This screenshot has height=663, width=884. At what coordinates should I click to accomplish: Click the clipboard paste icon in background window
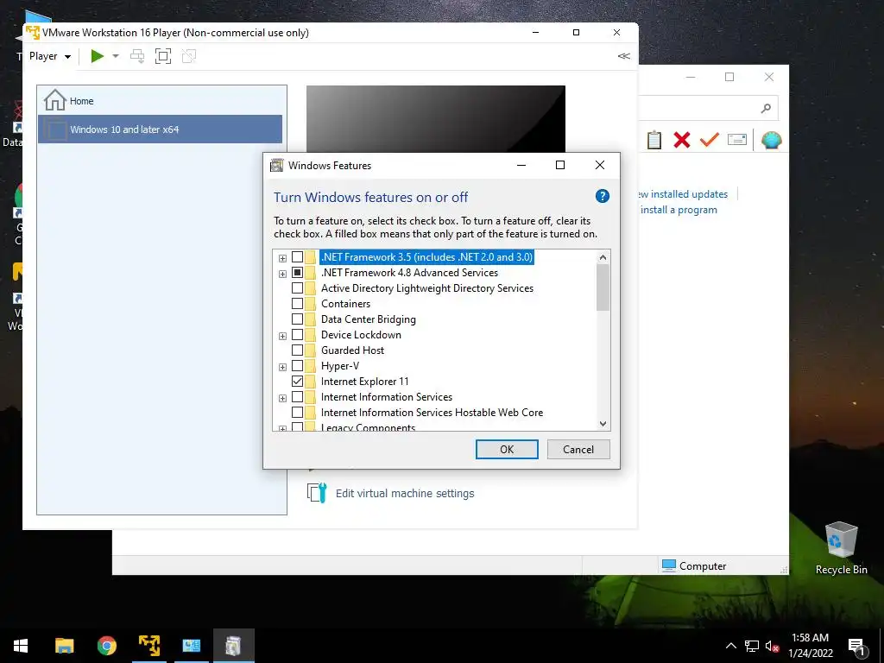(654, 140)
